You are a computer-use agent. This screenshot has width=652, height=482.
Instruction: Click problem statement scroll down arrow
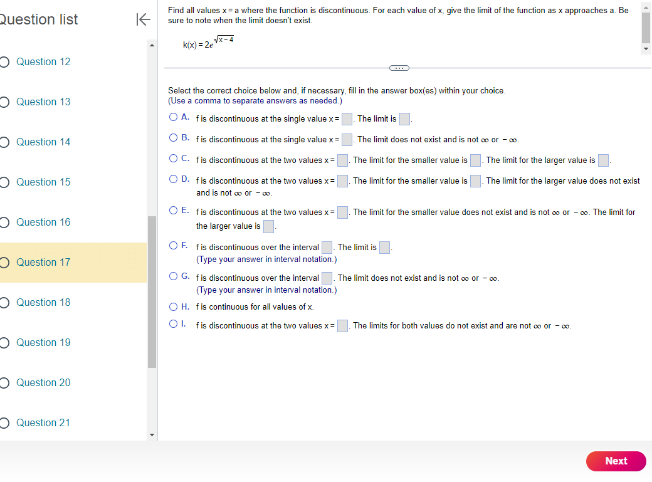(x=646, y=49)
